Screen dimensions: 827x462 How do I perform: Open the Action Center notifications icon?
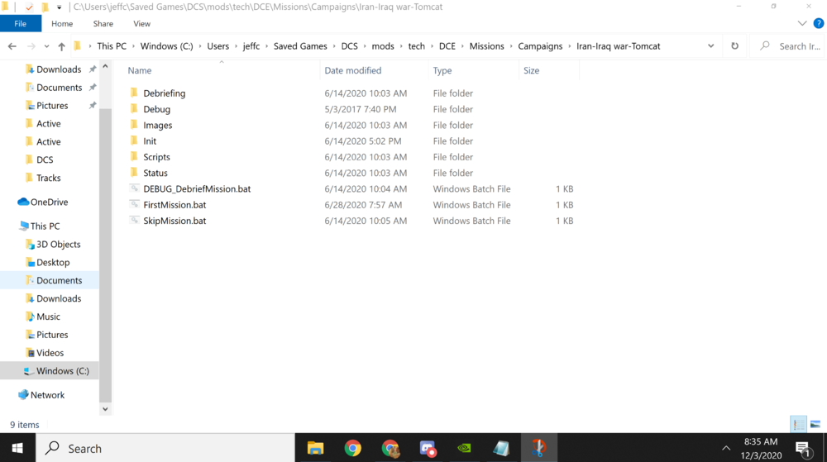(803, 449)
